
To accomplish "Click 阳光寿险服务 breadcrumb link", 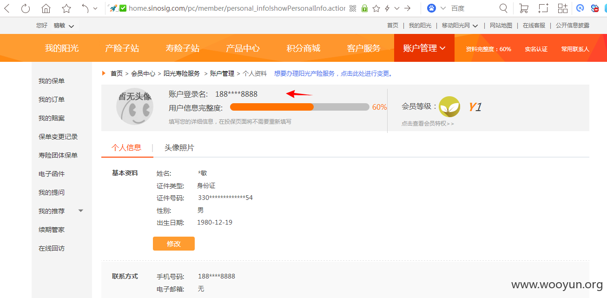I will [x=182, y=73].
